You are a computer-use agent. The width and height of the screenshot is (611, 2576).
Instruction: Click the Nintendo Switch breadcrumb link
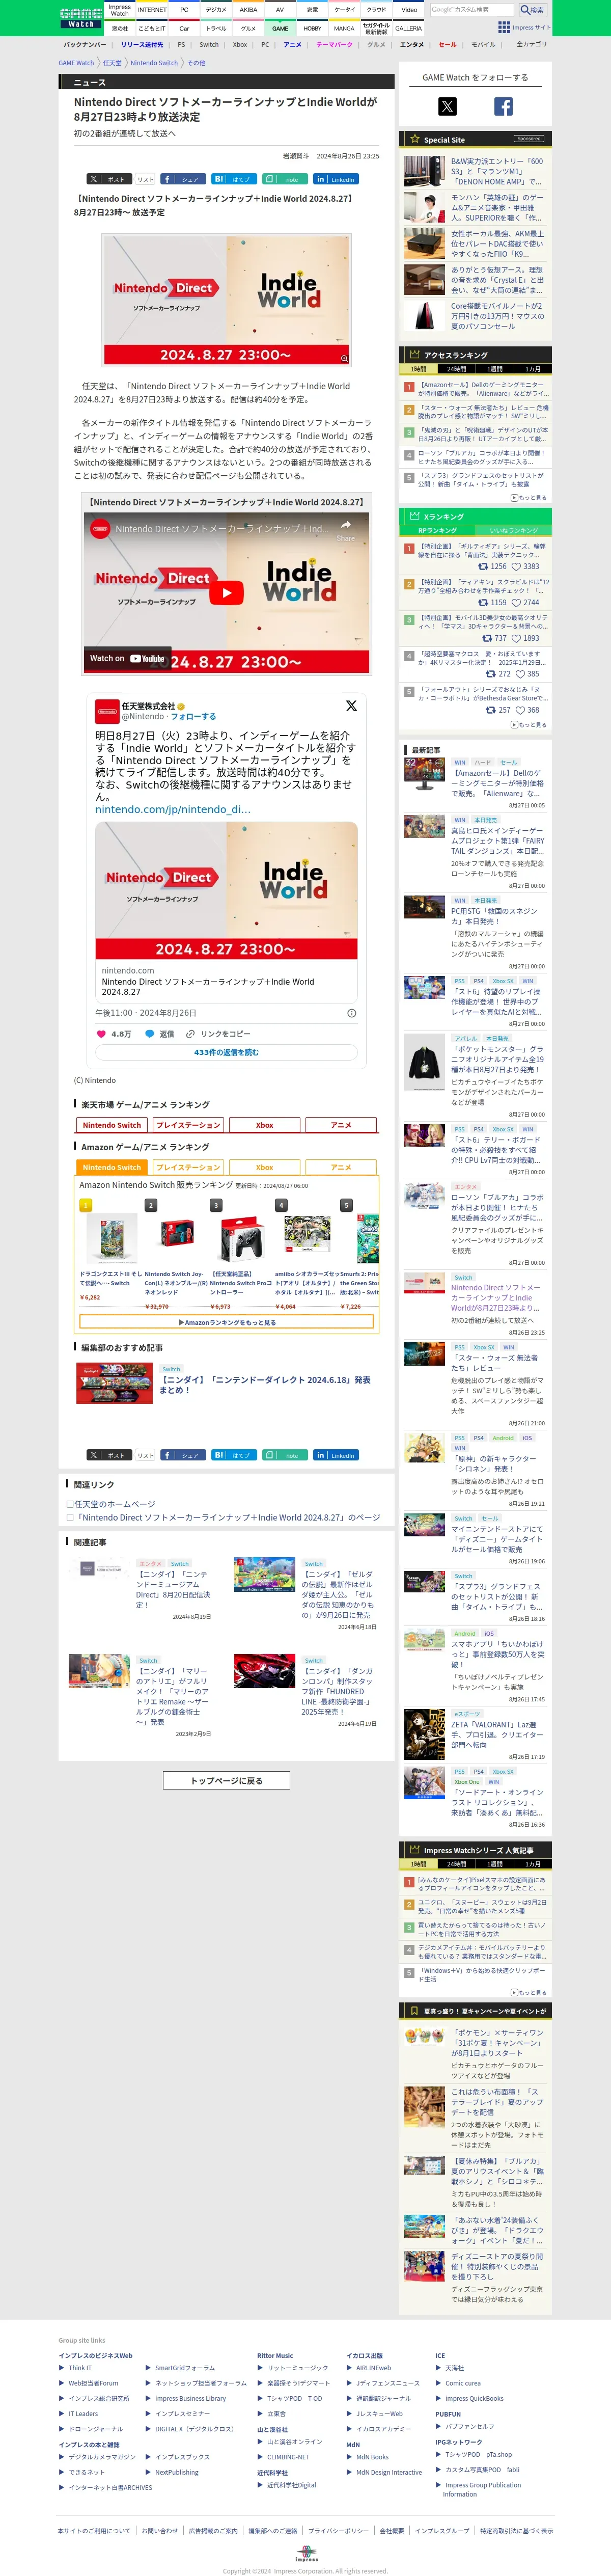[x=154, y=63]
